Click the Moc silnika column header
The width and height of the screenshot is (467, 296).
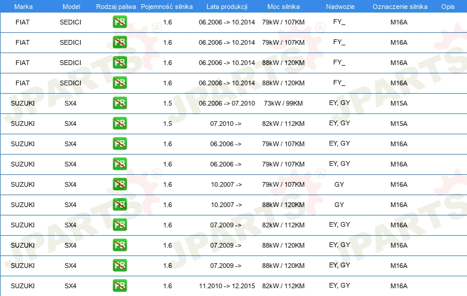click(283, 7)
